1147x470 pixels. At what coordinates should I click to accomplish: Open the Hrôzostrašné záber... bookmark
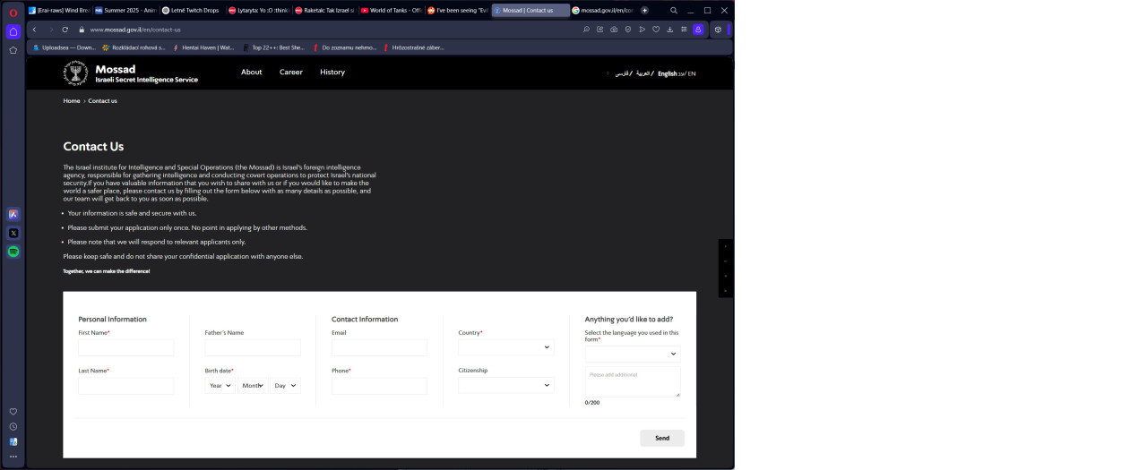click(x=413, y=47)
